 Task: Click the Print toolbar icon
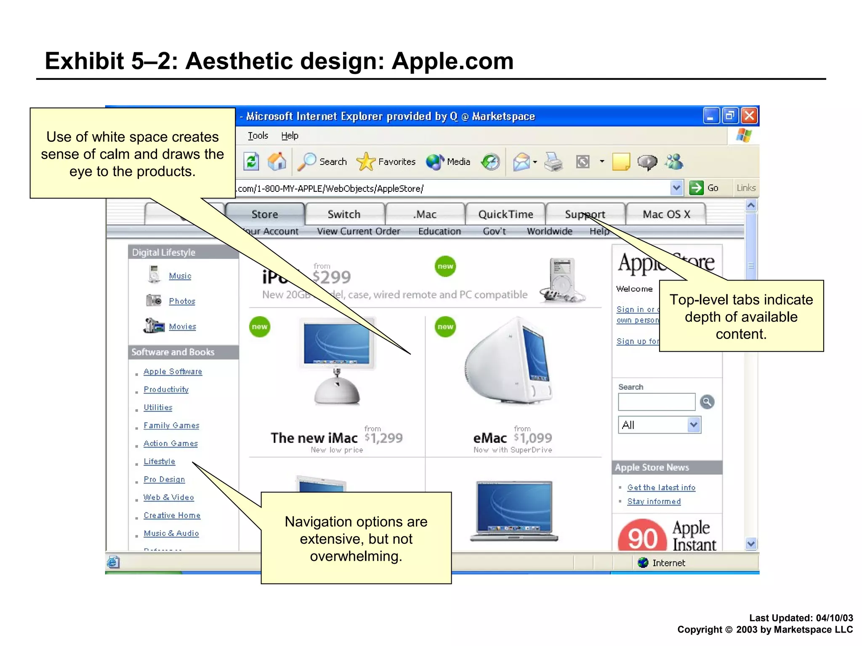click(553, 162)
